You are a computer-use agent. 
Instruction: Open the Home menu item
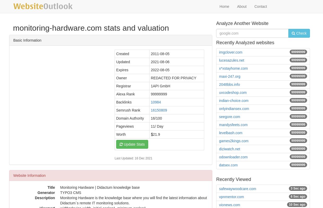coord(224,6)
